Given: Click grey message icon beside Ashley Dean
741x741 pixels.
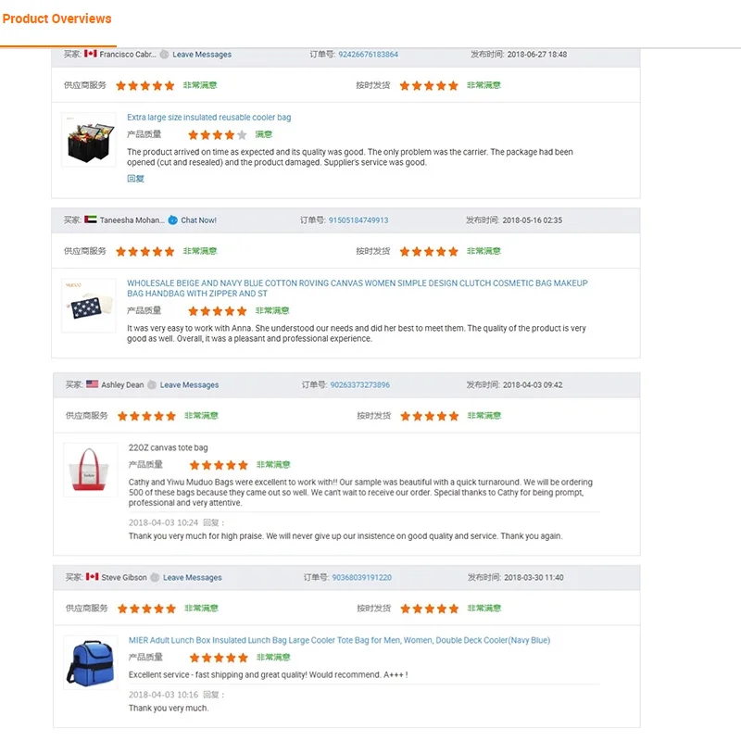Looking at the screenshot, I should (153, 384).
